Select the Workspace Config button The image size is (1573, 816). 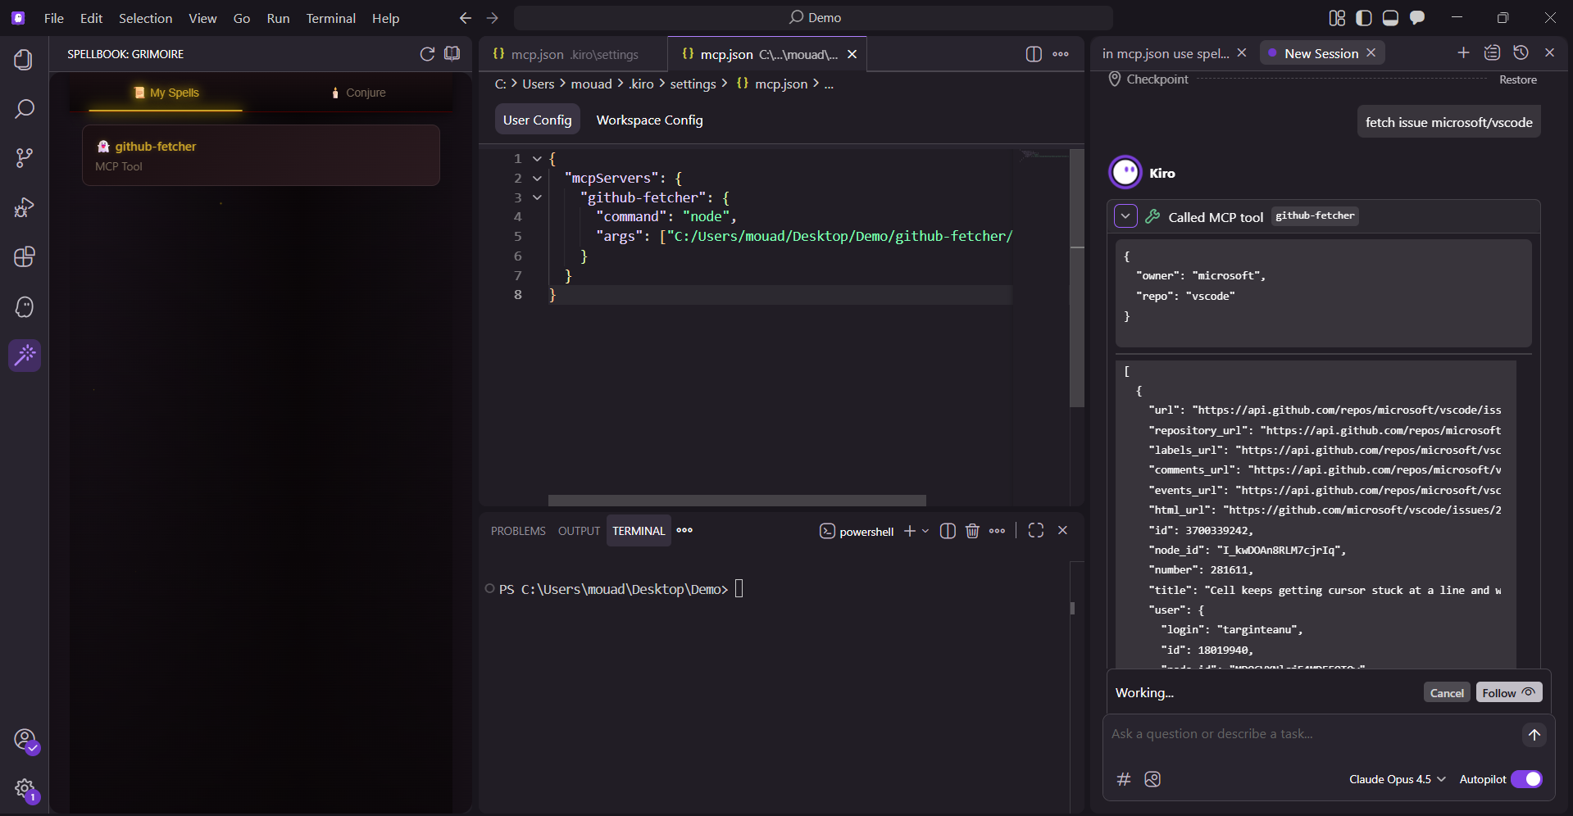(x=649, y=120)
